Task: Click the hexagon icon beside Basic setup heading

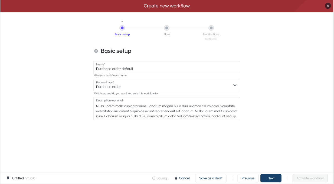Action: tap(96, 51)
